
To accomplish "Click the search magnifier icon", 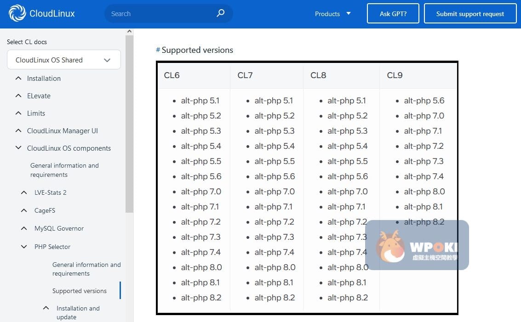I will pos(221,13).
